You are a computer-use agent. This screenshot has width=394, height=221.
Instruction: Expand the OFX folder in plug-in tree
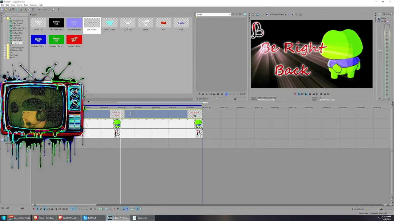5,45
